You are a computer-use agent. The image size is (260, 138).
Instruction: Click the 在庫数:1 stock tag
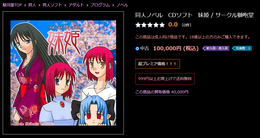click(x=242, y=48)
